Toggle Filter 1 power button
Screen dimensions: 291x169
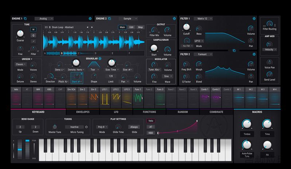pos(254,19)
